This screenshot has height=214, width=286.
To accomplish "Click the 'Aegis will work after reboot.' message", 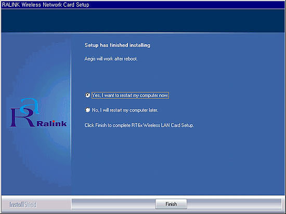I will pos(111,59).
